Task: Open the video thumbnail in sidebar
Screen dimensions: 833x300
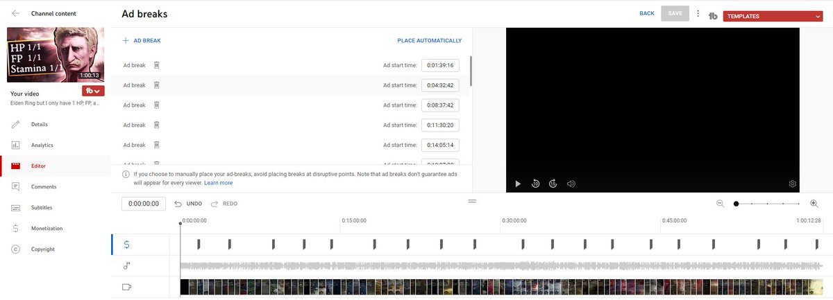Action: coord(55,54)
